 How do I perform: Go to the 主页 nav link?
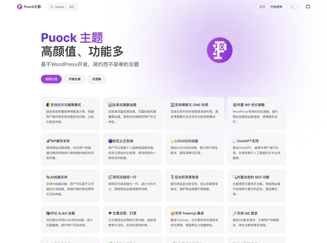(x=262, y=7)
